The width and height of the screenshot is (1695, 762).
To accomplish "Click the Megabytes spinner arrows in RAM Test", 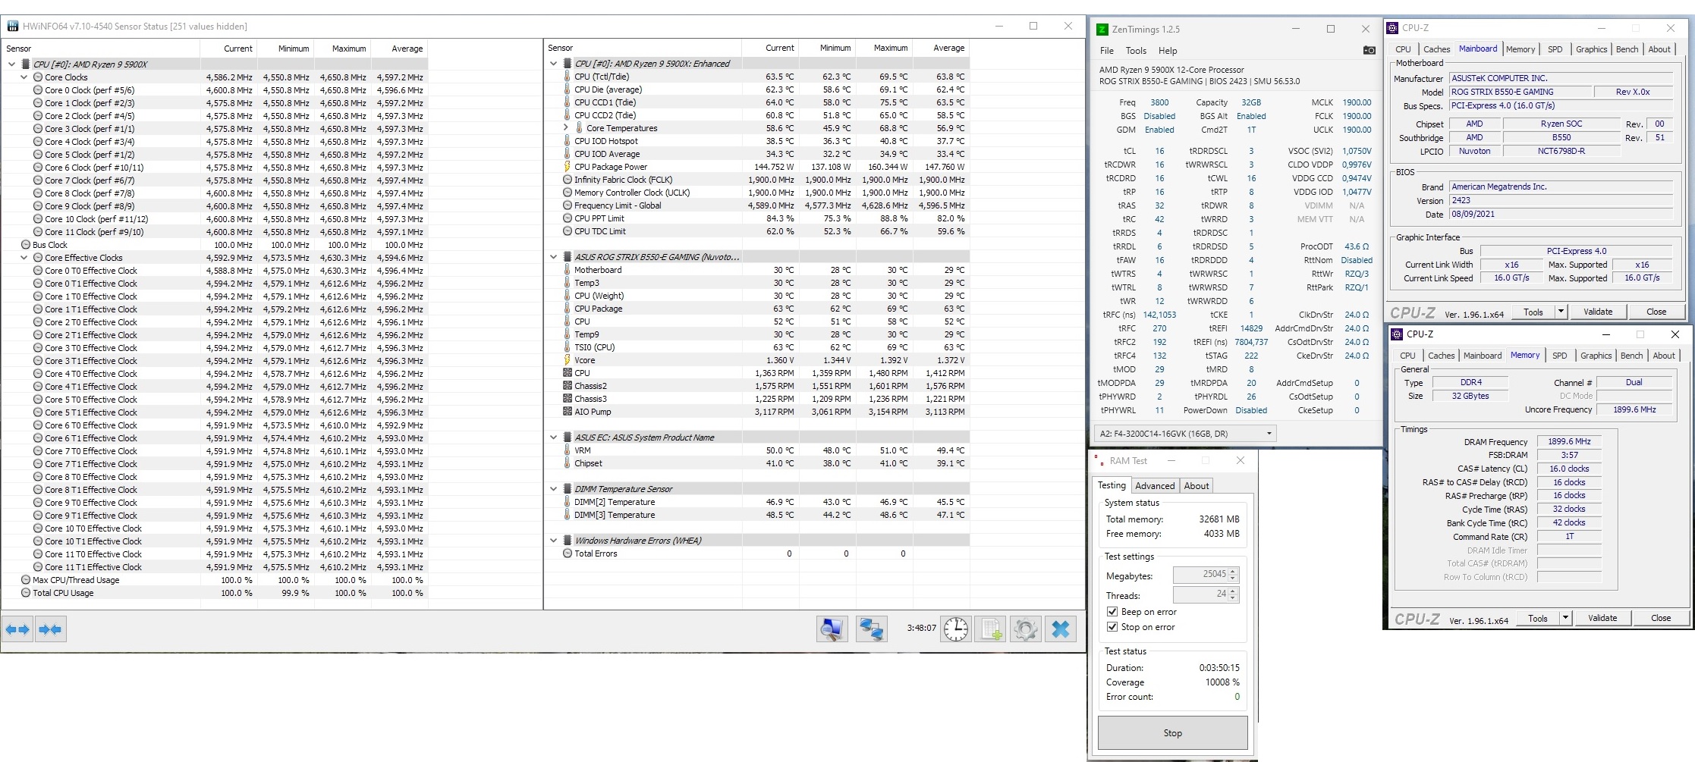I will (x=1233, y=575).
